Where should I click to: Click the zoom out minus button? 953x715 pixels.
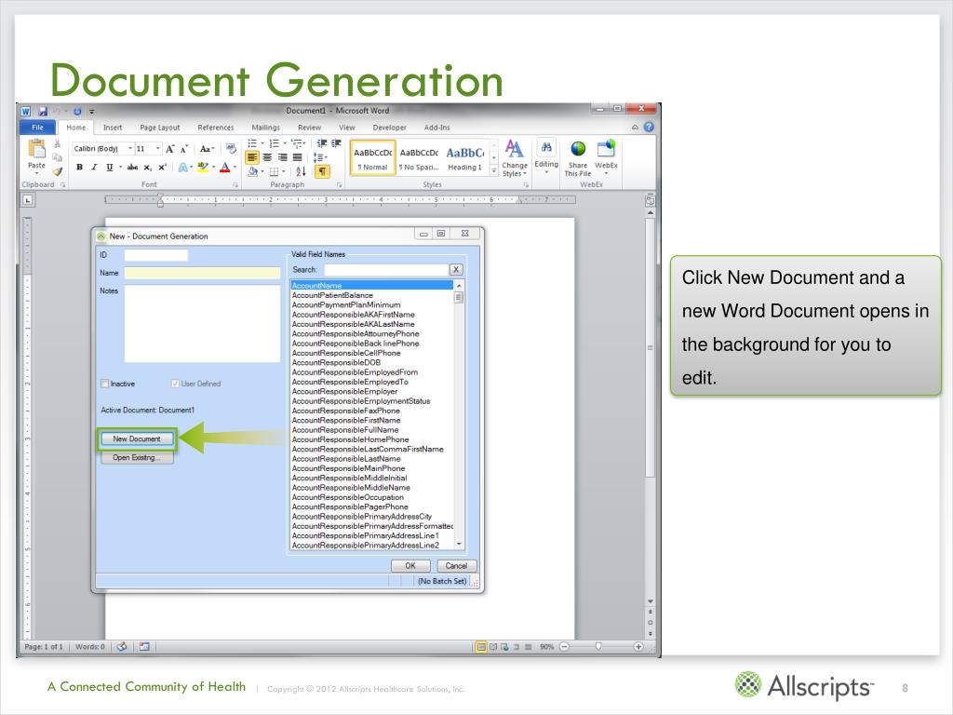(x=564, y=647)
